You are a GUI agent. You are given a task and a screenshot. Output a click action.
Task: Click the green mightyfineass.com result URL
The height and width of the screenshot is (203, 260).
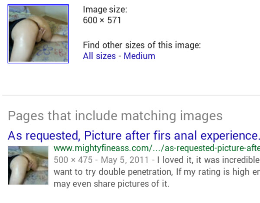click(x=157, y=148)
